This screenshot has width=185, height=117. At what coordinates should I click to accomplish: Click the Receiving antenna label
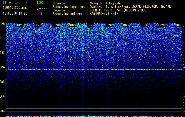coord(68,14)
